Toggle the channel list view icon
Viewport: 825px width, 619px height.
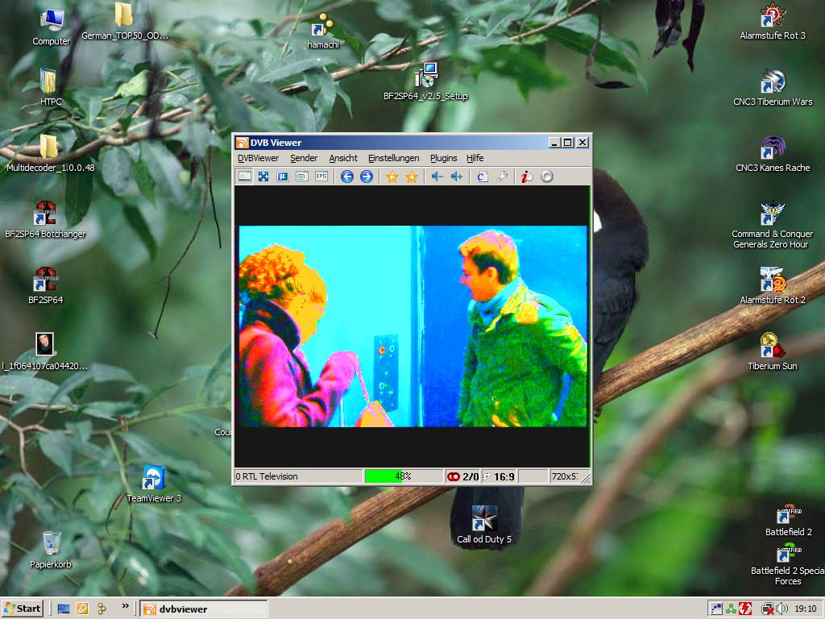(x=245, y=177)
